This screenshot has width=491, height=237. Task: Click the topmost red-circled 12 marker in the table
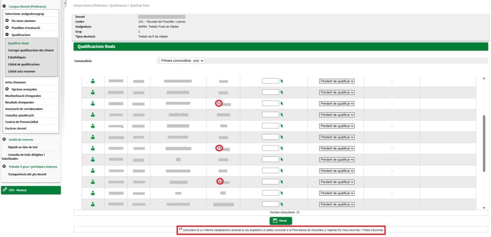click(x=219, y=103)
